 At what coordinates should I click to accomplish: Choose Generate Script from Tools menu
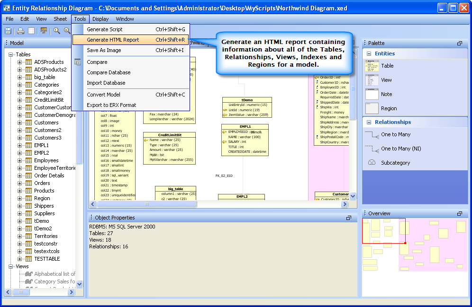pos(131,29)
